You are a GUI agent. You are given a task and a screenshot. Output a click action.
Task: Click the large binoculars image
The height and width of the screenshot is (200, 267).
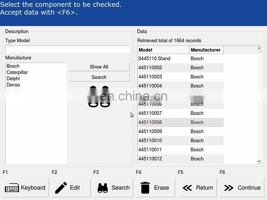coord(99,97)
